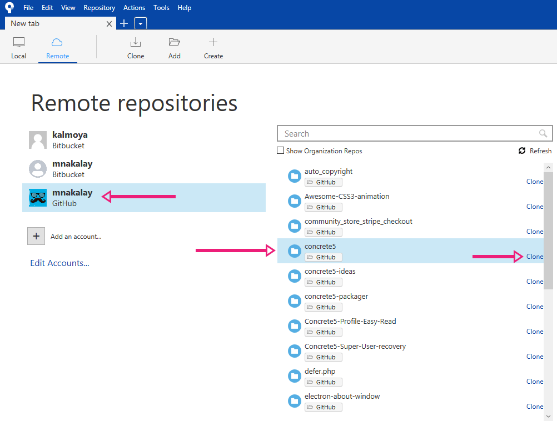
Task: Open the Edit menu
Action: click(47, 7)
